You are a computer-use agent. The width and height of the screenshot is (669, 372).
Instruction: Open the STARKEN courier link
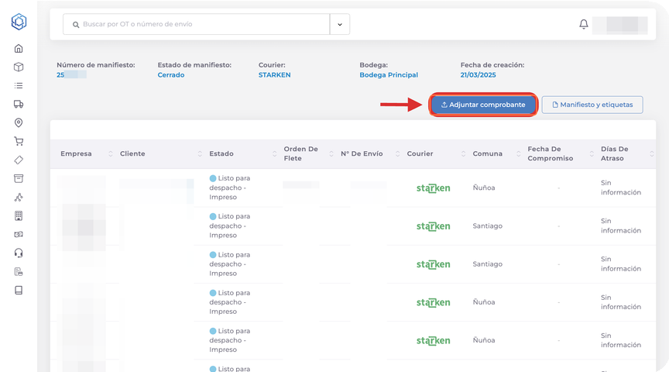[x=275, y=75]
